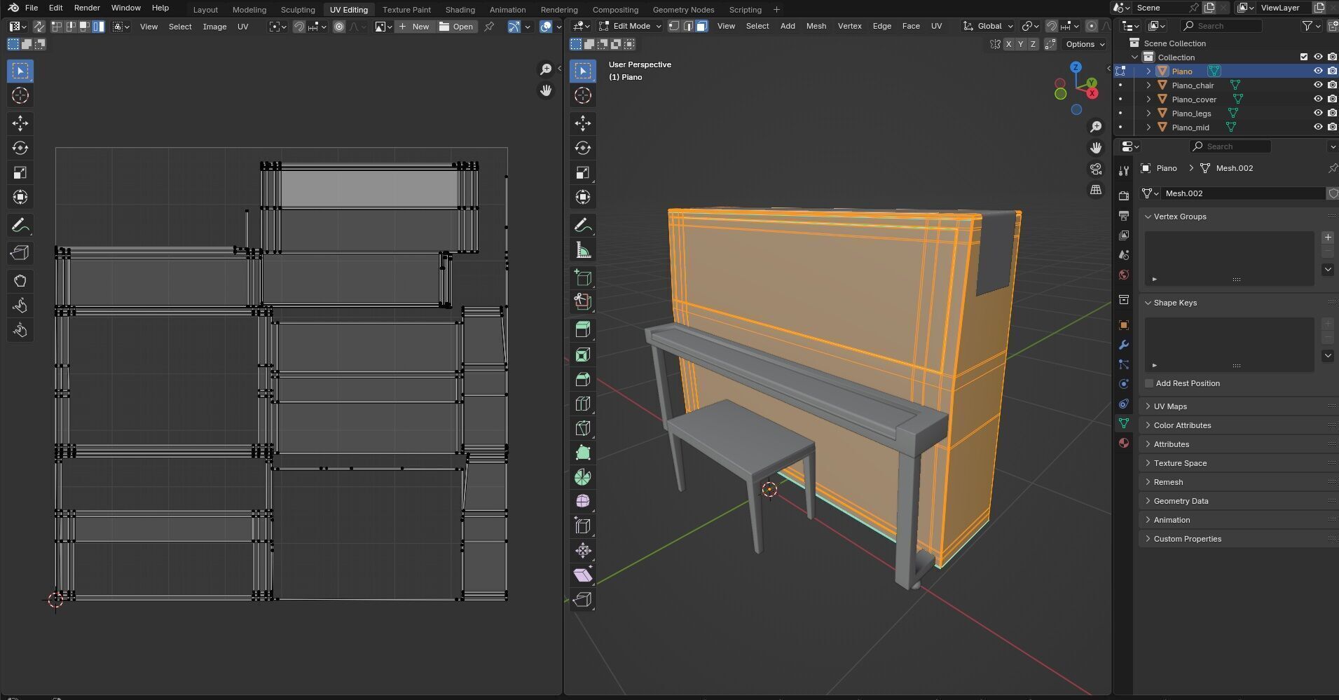Add a new workspace tab with plus

pos(776,9)
